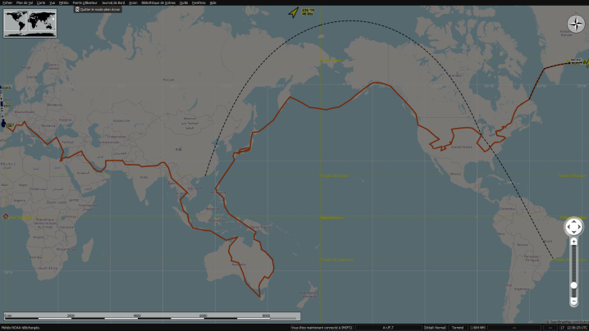This screenshot has height=331, width=589.
Task: Click the MSFS connection status message
Action: (322, 328)
